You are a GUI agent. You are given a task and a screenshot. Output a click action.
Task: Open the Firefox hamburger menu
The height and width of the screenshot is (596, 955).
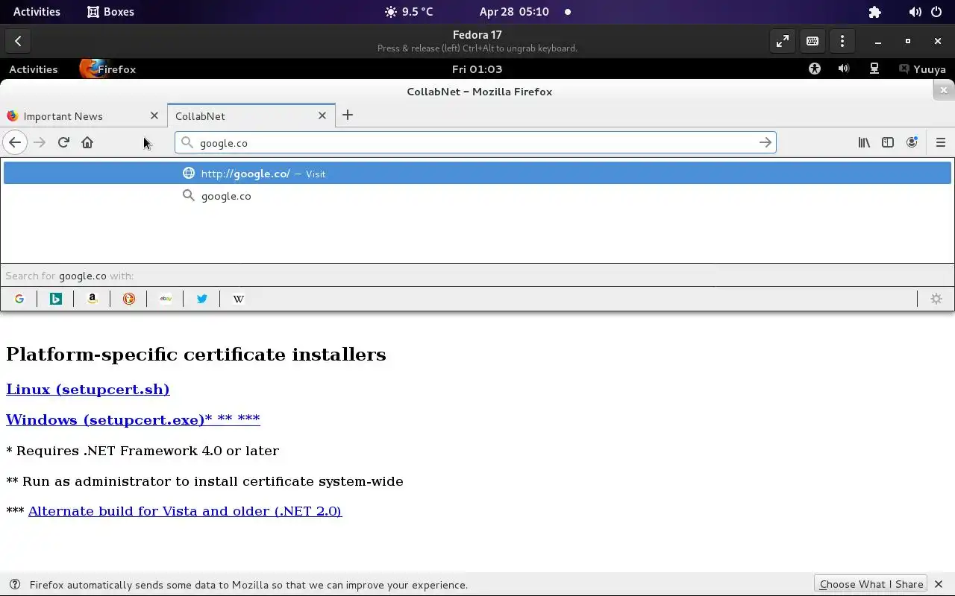click(x=940, y=142)
